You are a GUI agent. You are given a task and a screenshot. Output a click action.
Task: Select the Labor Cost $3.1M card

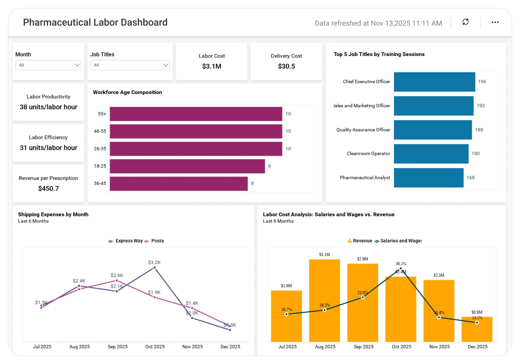[x=211, y=62]
